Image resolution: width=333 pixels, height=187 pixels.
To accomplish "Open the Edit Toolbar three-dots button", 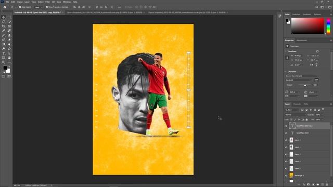I will tap(9, 62).
